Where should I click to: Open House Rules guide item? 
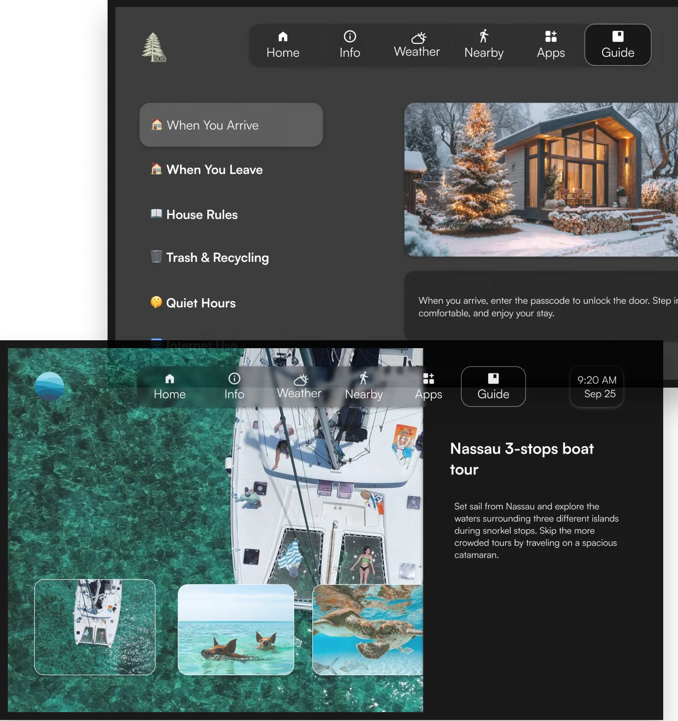point(195,215)
